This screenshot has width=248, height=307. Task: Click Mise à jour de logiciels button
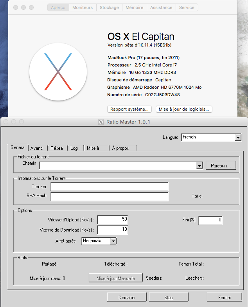click(184, 109)
